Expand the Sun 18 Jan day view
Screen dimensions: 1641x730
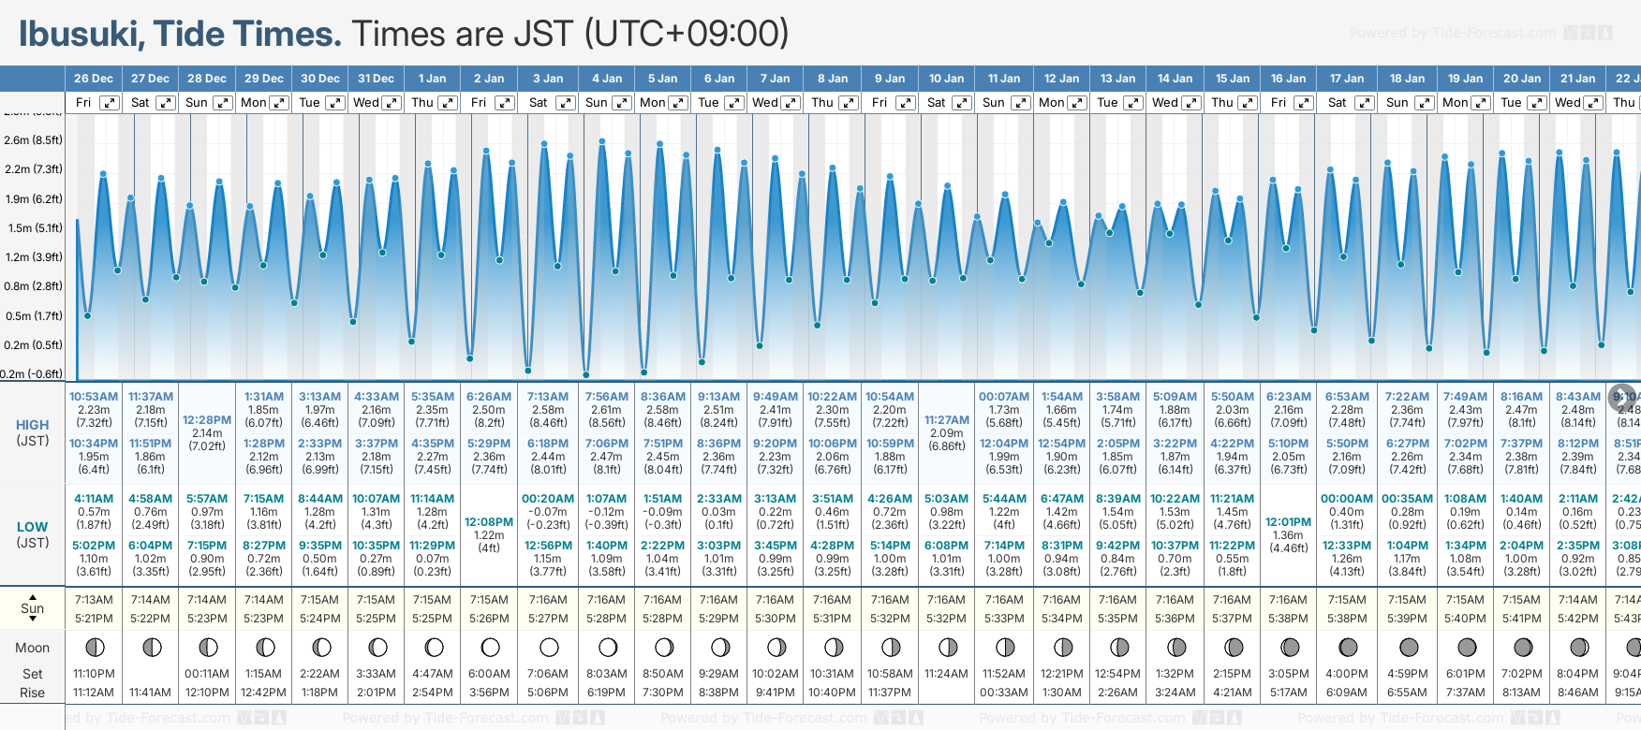click(x=1424, y=103)
